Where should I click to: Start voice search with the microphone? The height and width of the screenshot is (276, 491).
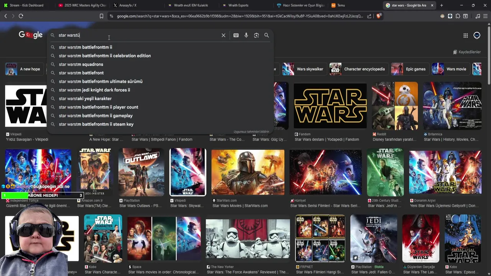[x=246, y=35]
